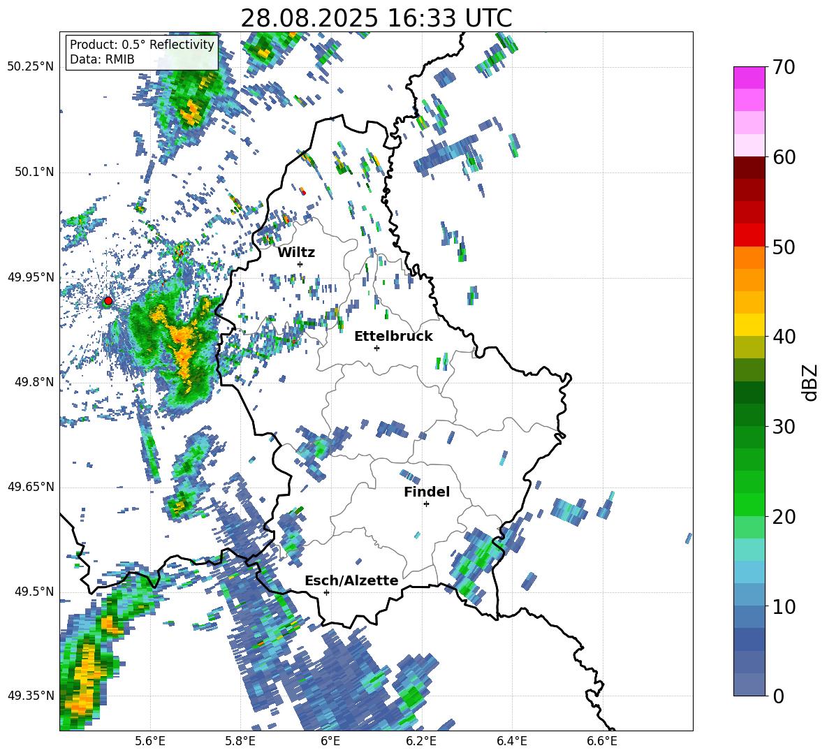
Task: Click the 49.8°N latitude label
Action: (35, 382)
